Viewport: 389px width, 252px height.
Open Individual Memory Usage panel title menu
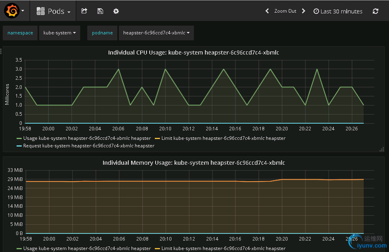click(x=194, y=163)
